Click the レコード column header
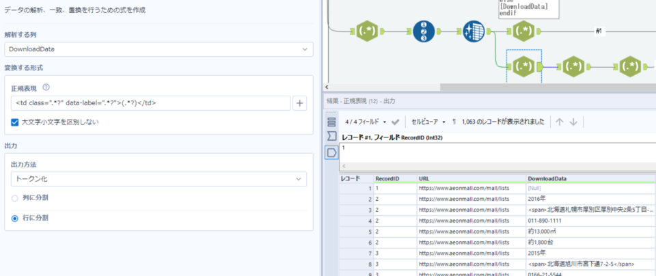Screen dimensions: 656x276 point(356,178)
